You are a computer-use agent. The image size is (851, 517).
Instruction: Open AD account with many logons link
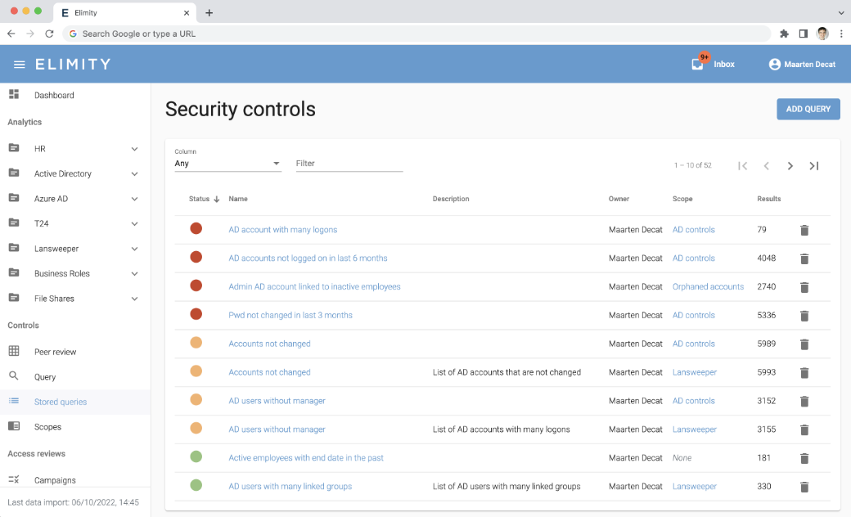283,230
